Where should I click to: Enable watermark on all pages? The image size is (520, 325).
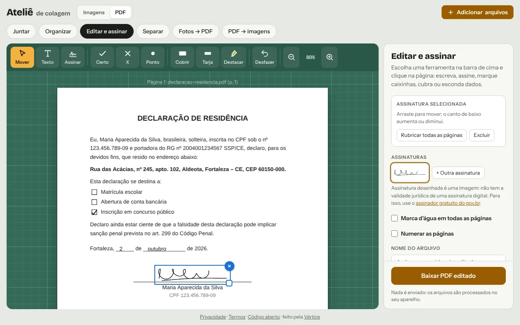[394, 218]
